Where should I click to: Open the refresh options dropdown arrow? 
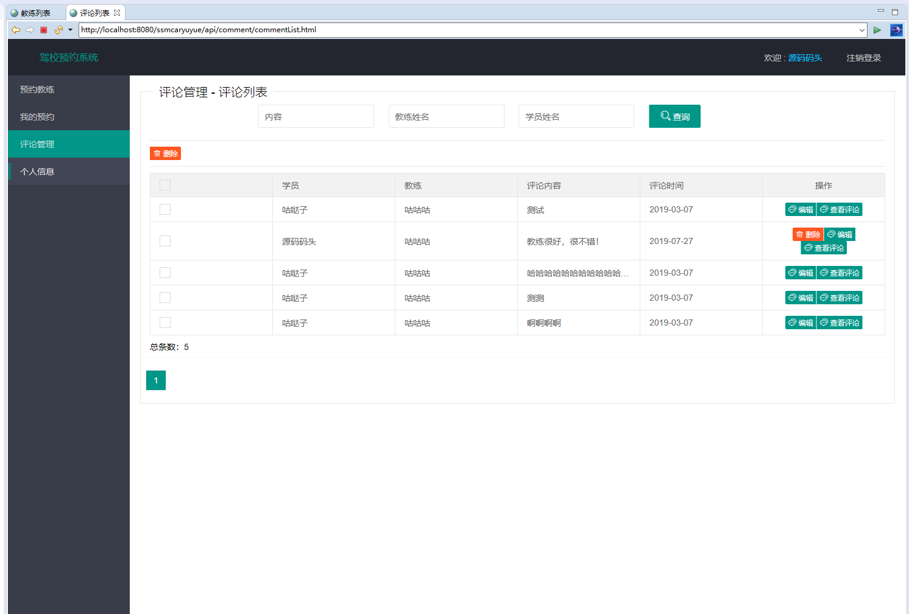[x=70, y=30]
